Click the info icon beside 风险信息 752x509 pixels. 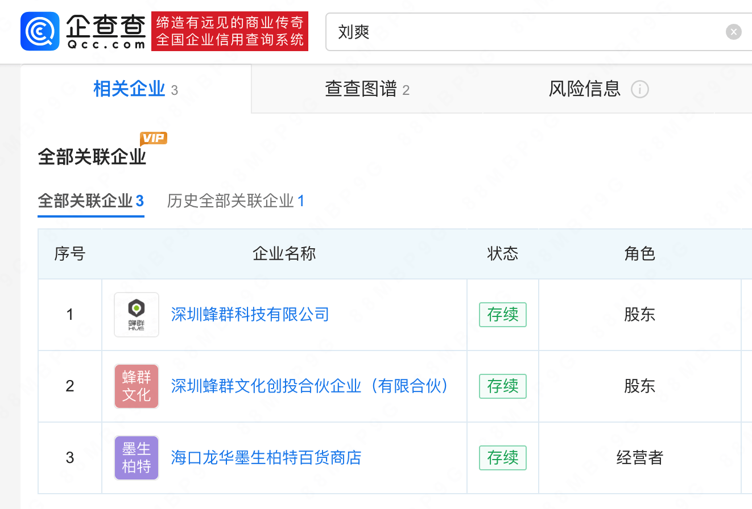tap(640, 90)
